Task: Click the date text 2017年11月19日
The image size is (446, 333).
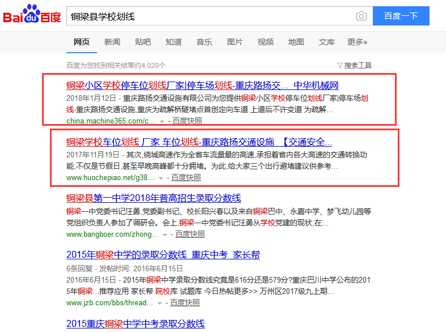Action: pos(92,155)
